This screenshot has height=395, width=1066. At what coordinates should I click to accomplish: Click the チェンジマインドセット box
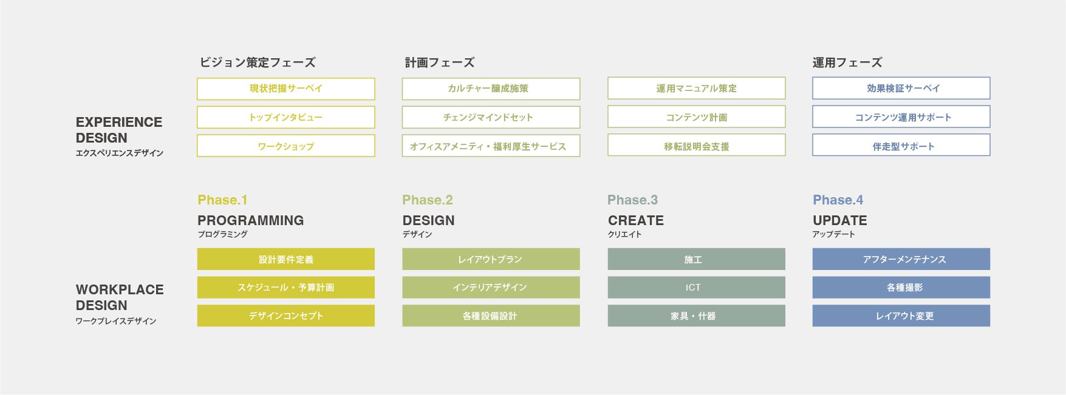coord(491,117)
